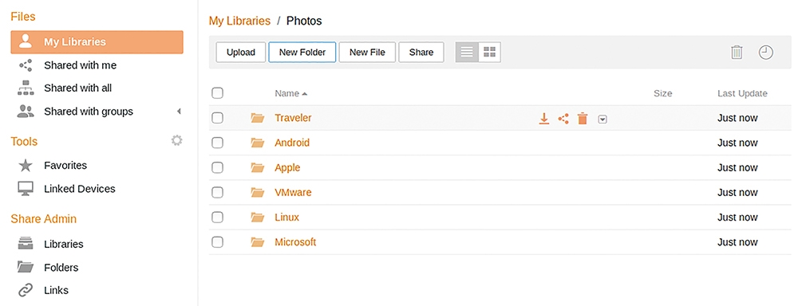Open the library history clock icon
This screenshot has height=306, width=798.
[766, 52]
